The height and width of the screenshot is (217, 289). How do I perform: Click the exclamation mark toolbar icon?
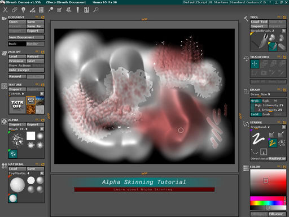coord(77,10)
